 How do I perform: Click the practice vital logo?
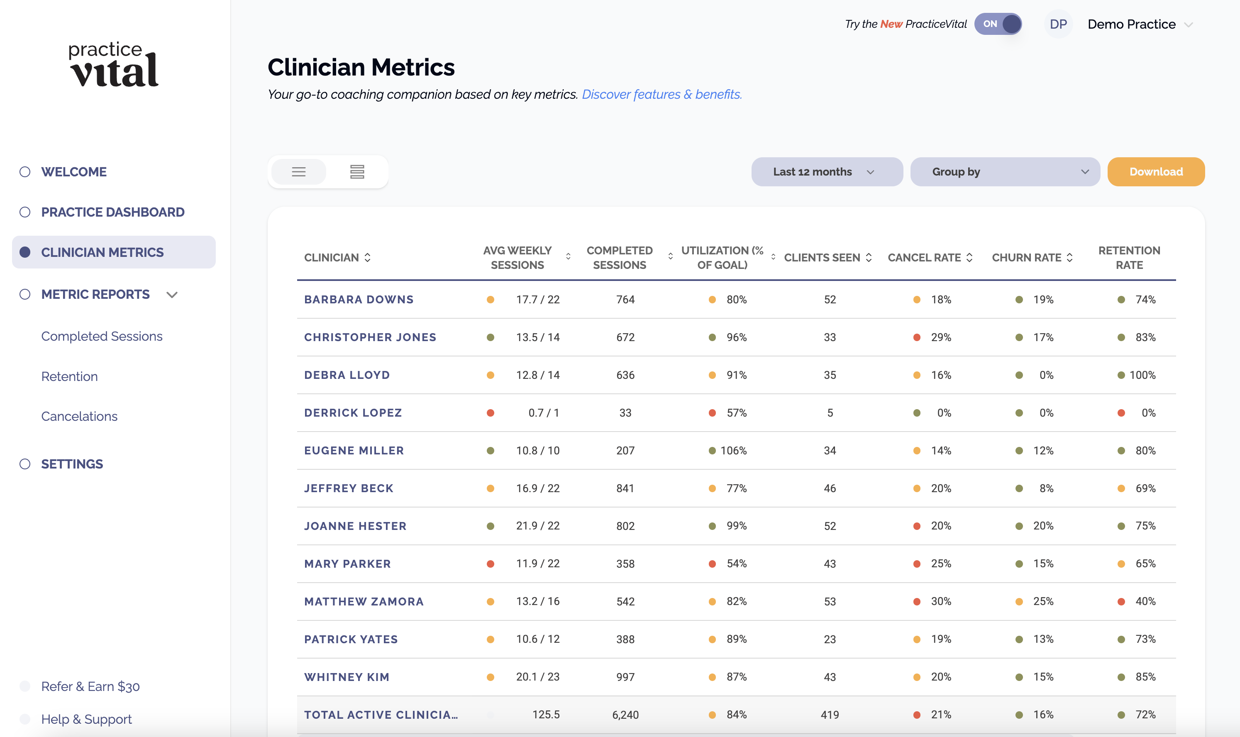(x=114, y=65)
